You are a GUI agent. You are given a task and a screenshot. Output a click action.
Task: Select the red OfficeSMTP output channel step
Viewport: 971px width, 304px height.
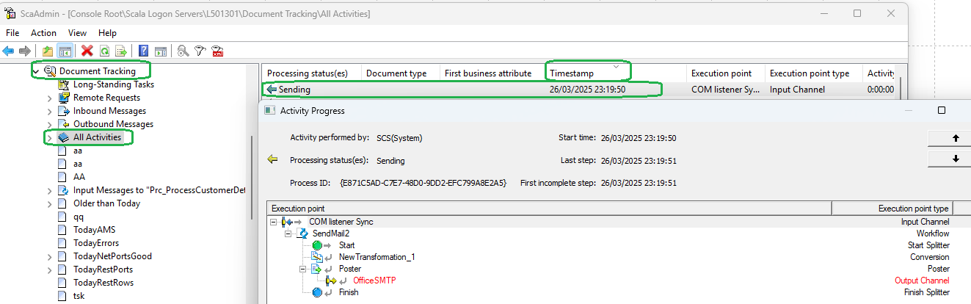click(x=374, y=281)
